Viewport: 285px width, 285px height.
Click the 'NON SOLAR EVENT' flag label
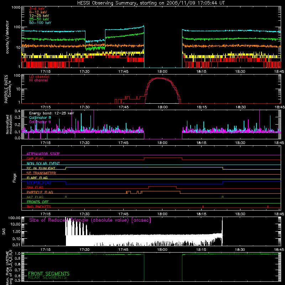43,164
